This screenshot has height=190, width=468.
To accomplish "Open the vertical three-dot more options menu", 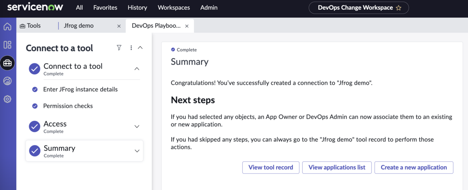I will (131, 47).
